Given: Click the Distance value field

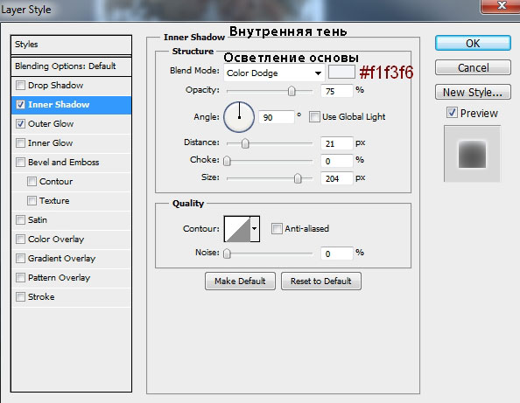Looking at the screenshot, I should [x=337, y=143].
